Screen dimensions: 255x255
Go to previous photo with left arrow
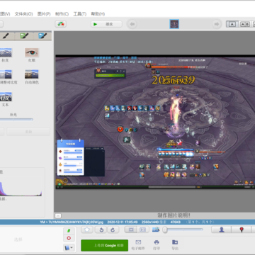tap(132, 24)
